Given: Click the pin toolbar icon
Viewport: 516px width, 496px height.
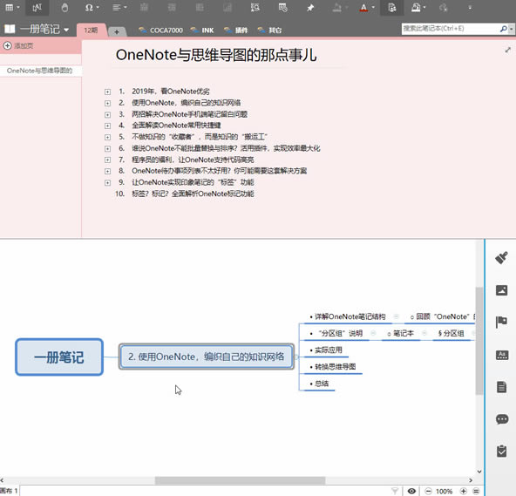Looking at the screenshot, I should [310, 7].
